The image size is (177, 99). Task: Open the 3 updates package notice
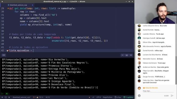coord(128,97)
